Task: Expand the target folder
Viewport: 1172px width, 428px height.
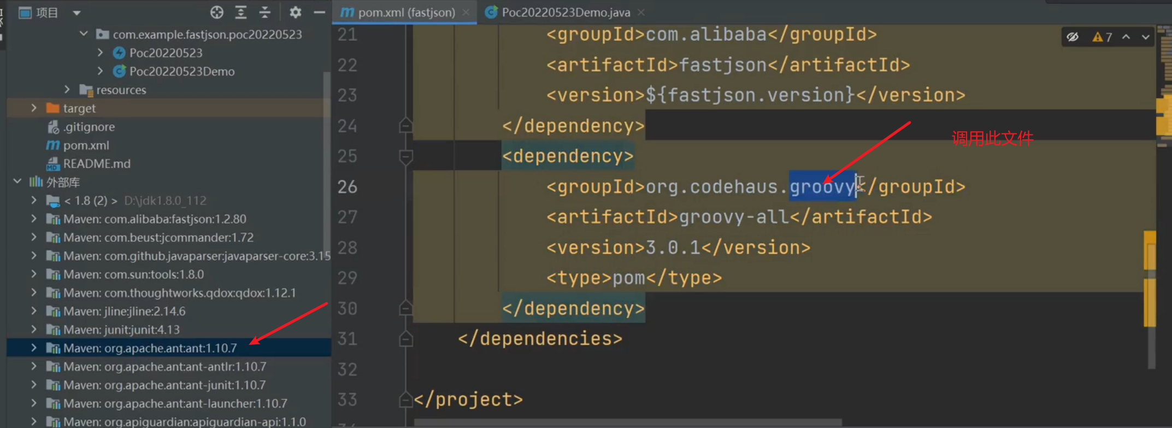Action: point(34,108)
